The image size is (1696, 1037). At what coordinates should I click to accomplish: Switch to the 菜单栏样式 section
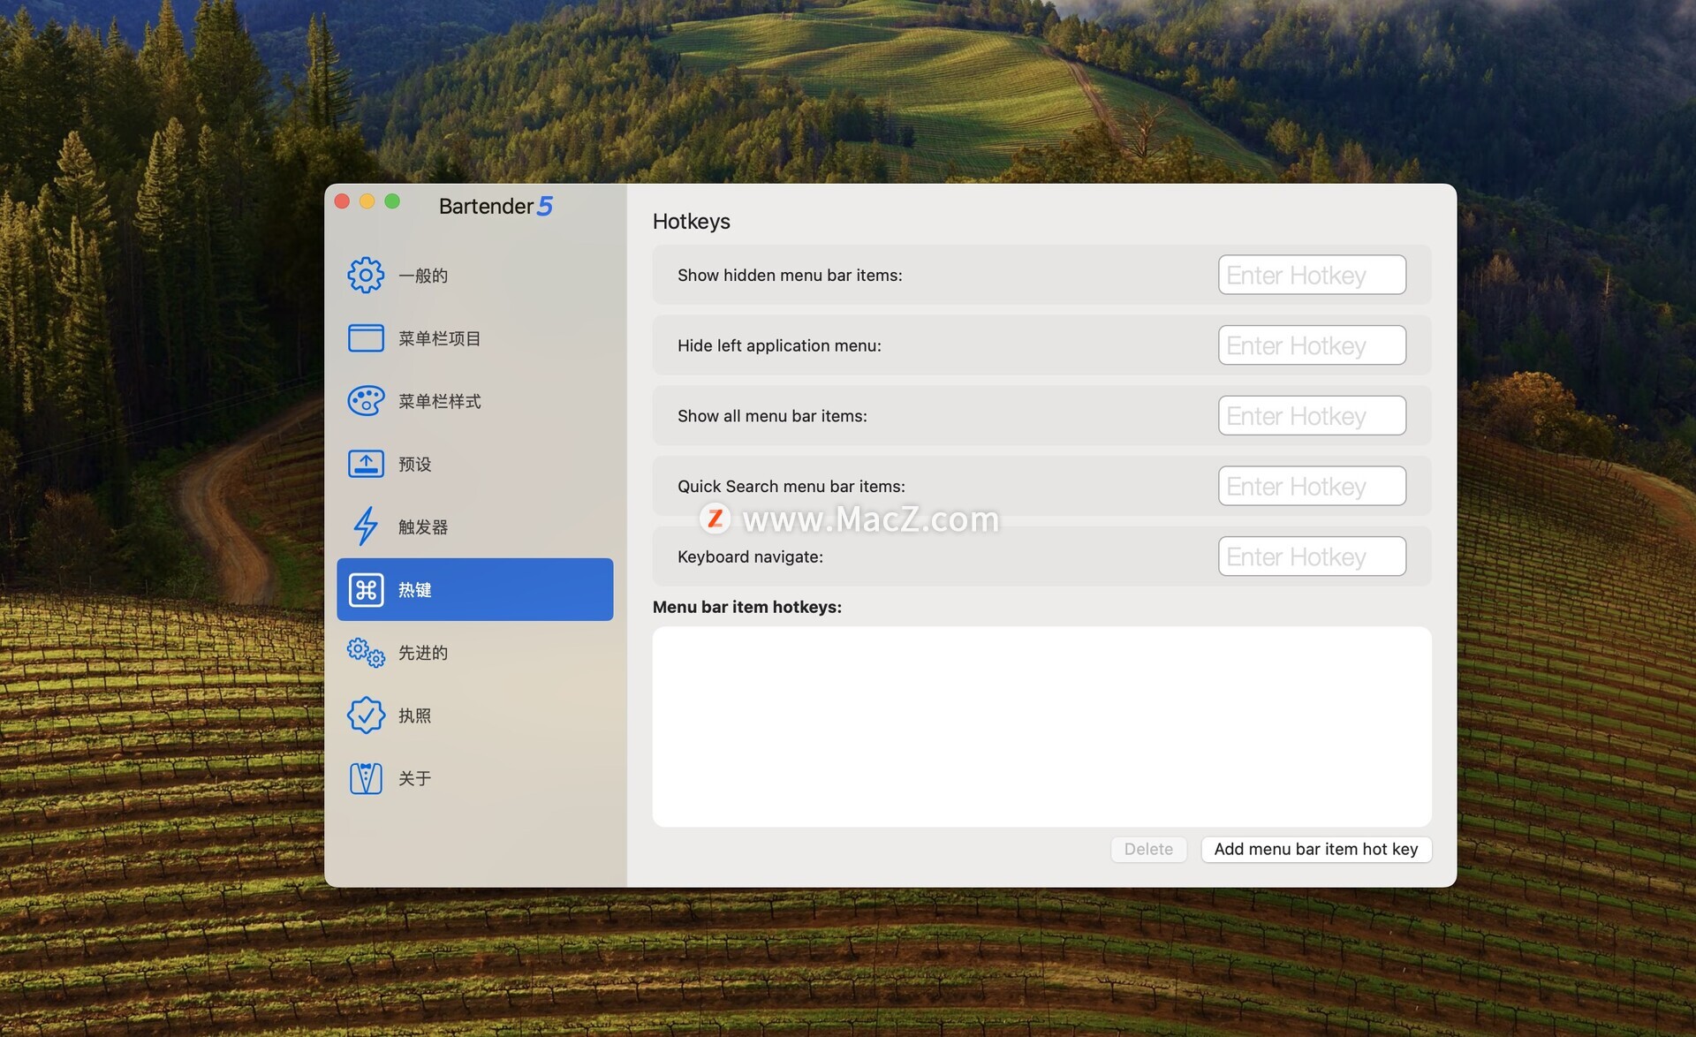pos(475,401)
